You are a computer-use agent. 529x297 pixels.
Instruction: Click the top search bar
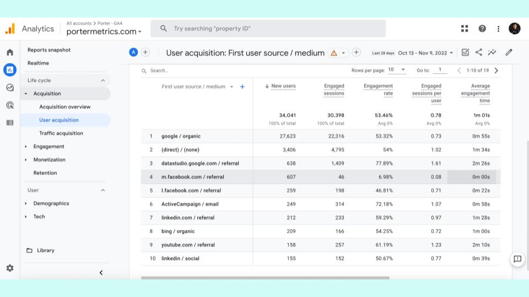(x=268, y=29)
